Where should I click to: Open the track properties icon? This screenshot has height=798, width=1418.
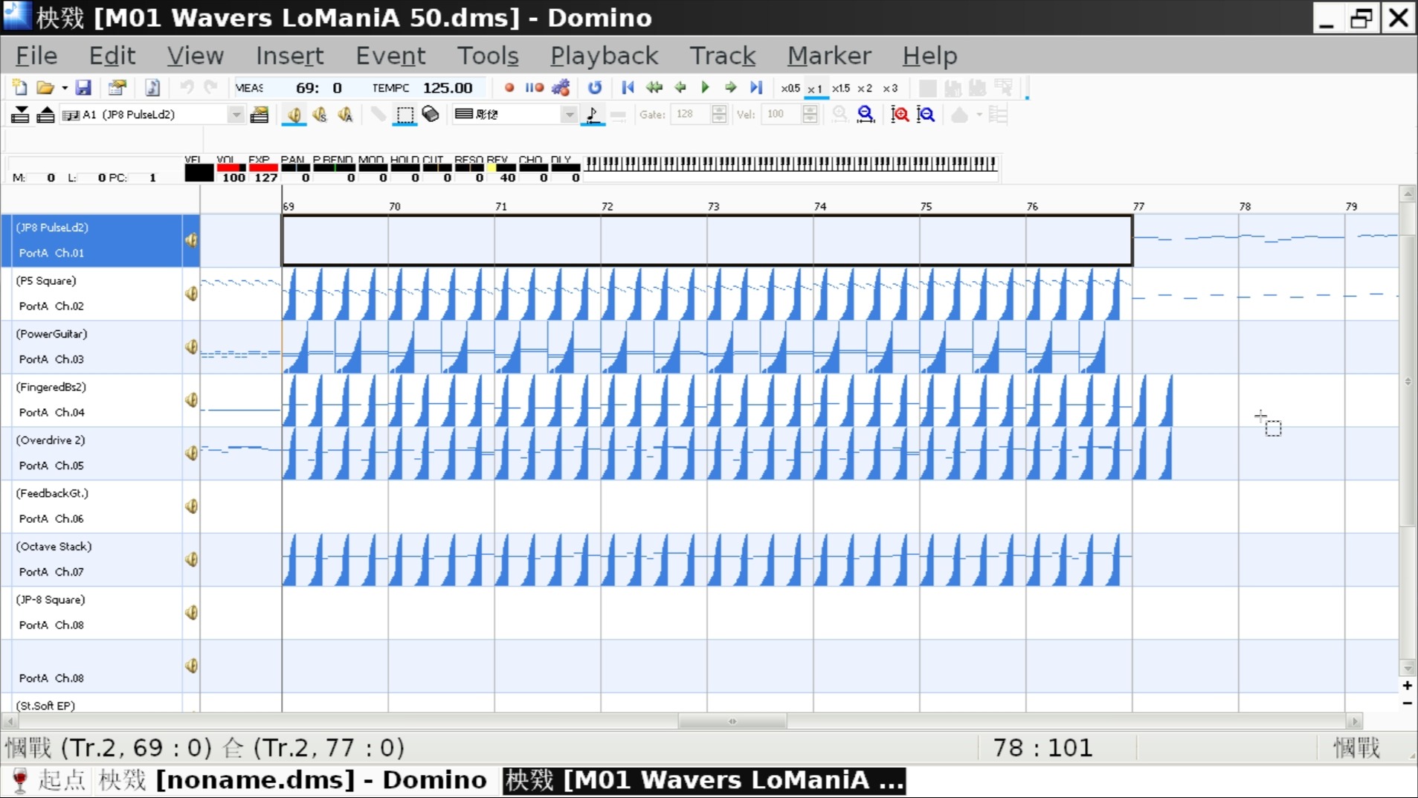click(x=117, y=88)
